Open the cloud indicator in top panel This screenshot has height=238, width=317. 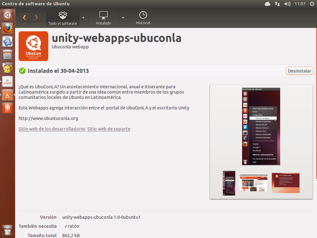267,4
